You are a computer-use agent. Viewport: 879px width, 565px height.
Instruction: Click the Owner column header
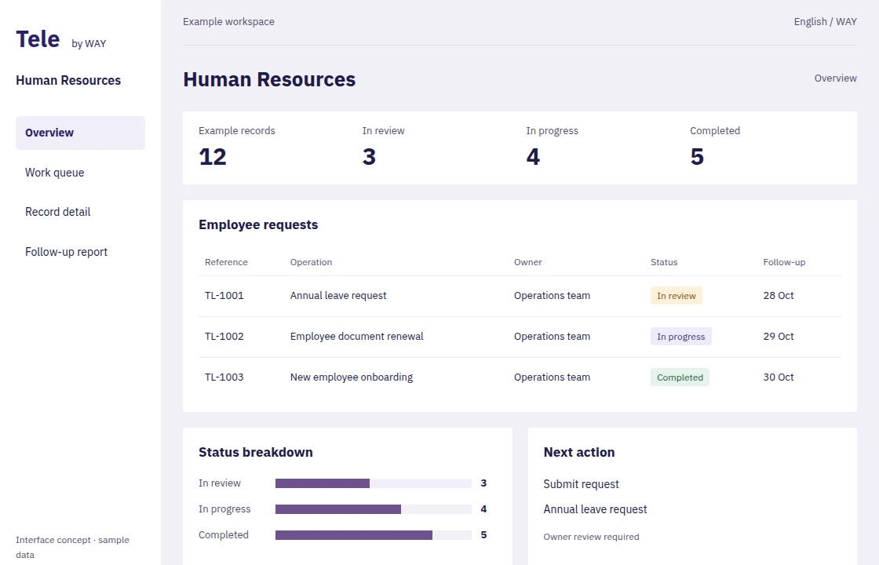point(528,262)
